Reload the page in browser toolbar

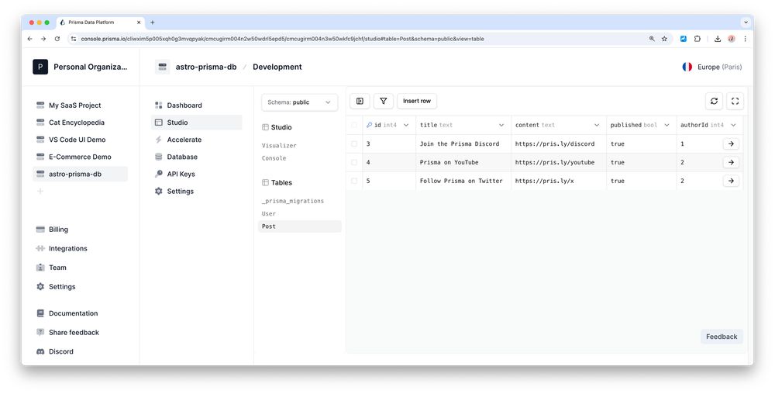(x=57, y=39)
